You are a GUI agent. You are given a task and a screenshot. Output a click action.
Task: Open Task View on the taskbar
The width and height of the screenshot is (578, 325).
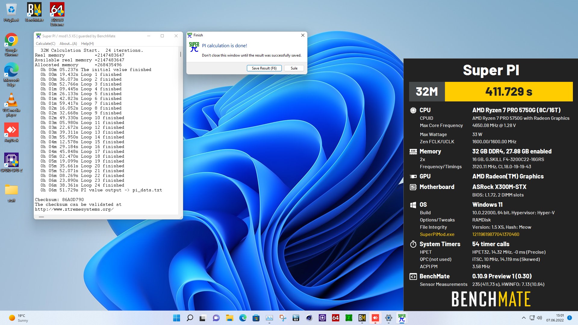203,318
